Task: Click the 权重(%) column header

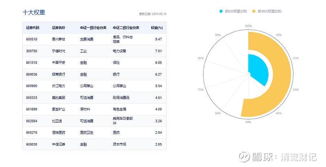Action: (157, 28)
